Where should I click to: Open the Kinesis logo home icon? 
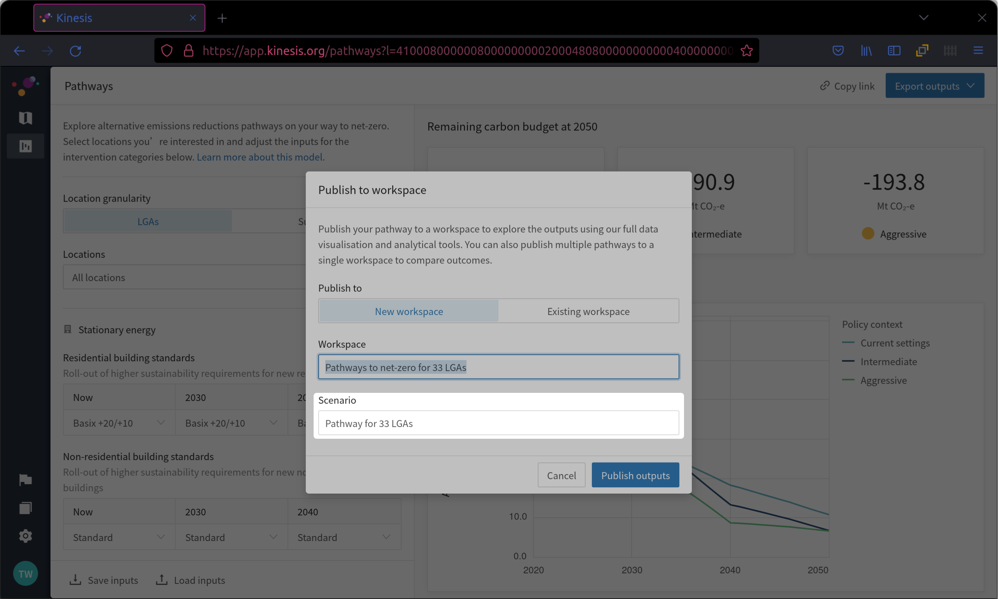25,86
